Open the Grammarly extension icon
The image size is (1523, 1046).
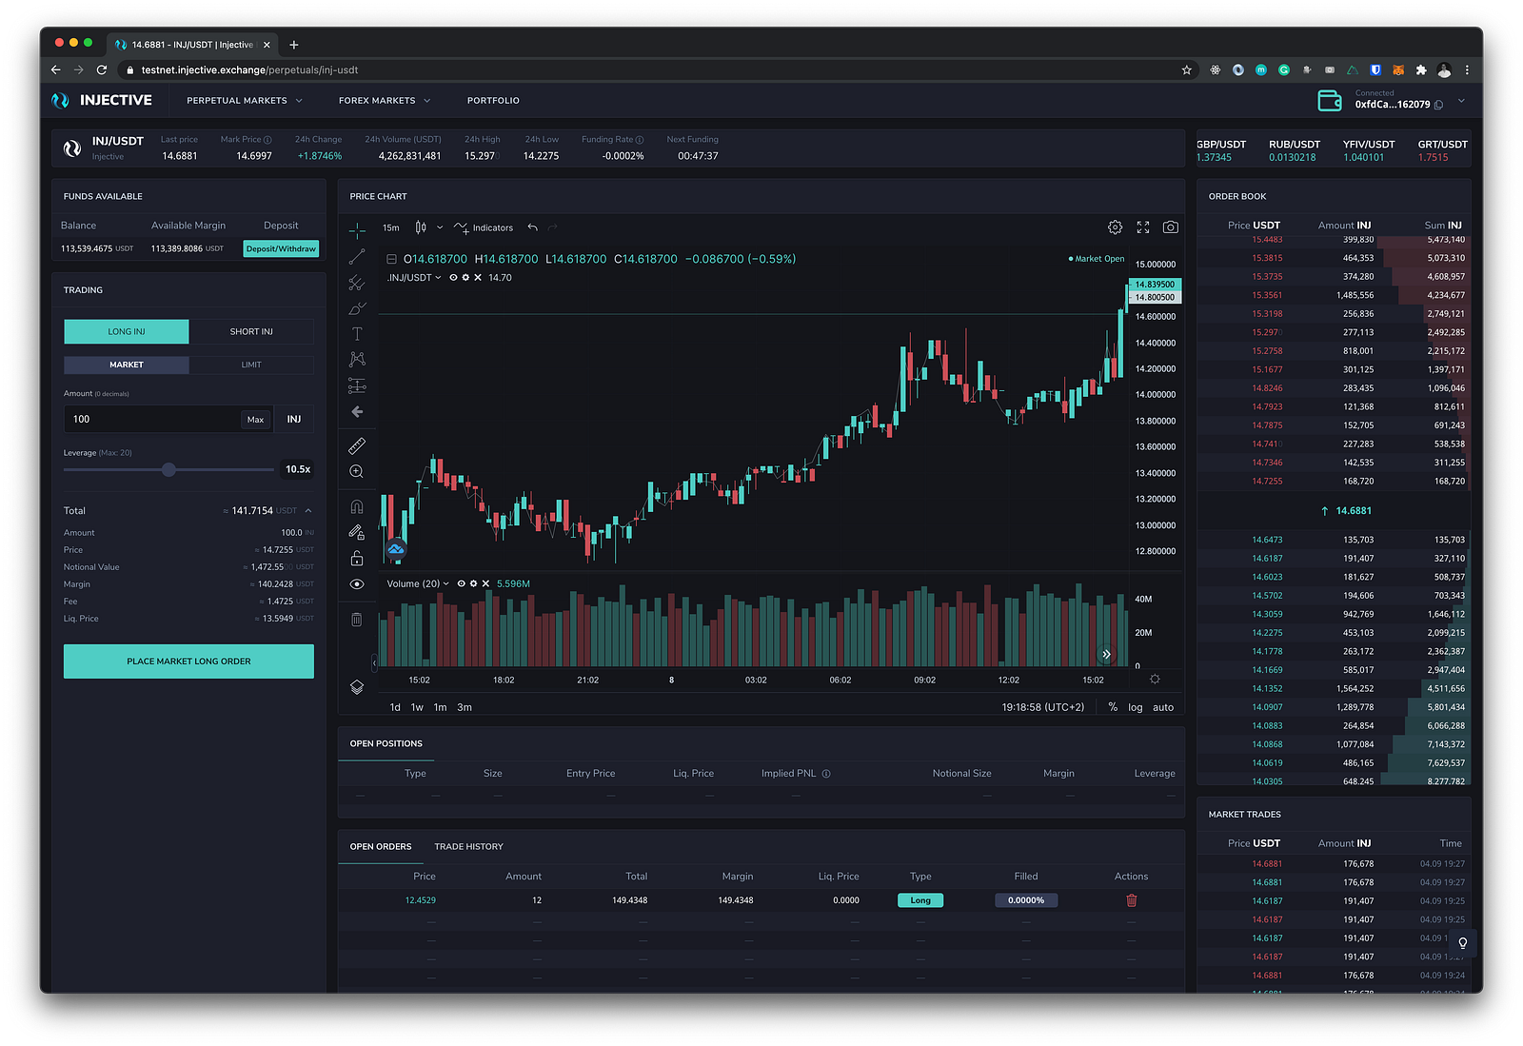(1284, 70)
